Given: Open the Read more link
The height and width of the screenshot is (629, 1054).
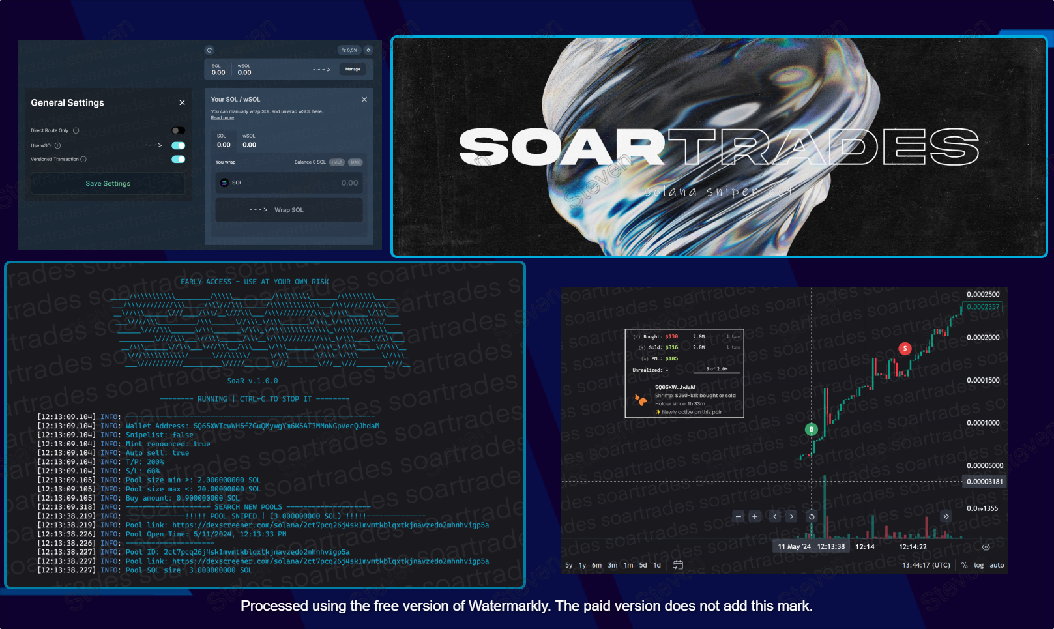Looking at the screenshot, I should 222,117.
